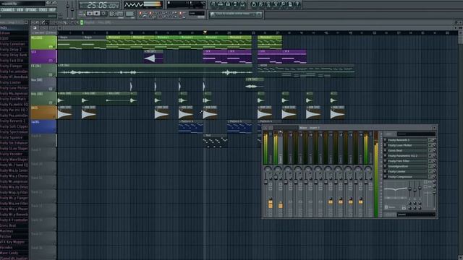Click the playhead marker on playlist timeline
463x260 pixels.
(x=205, y=32)
